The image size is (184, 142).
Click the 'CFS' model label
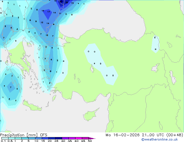(44, 135)
